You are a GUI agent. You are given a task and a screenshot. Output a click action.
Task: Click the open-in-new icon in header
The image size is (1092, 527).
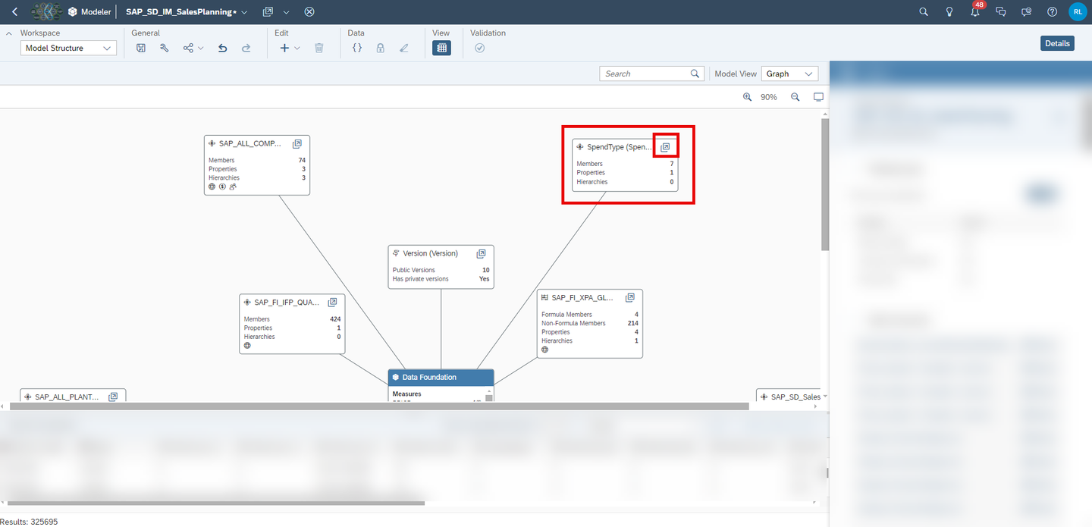pyautogui.click(x=268, y=12)
